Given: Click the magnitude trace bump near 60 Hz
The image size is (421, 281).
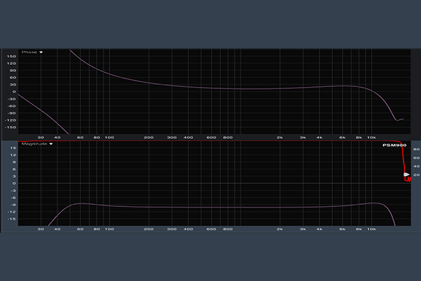Looking at the screenshot, I should click(80, 203).
